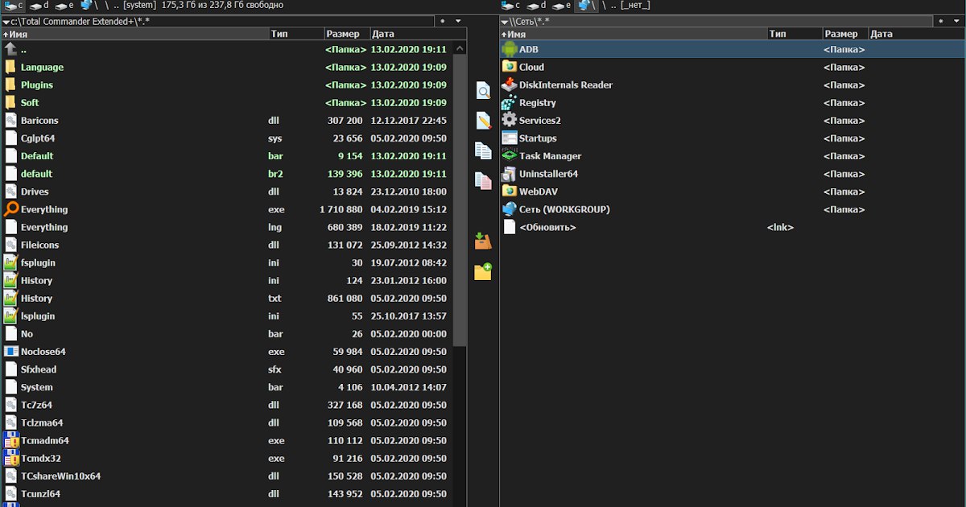
Task: Select History txt file
Action: (227, 298)
